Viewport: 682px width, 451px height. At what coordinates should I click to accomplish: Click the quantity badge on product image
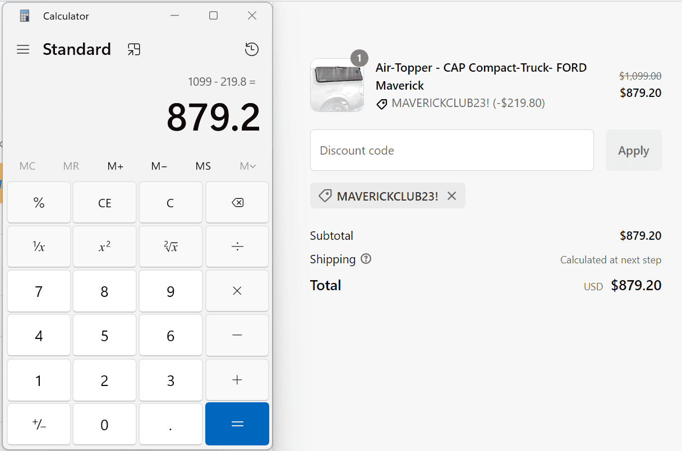[x=359, y=58]
